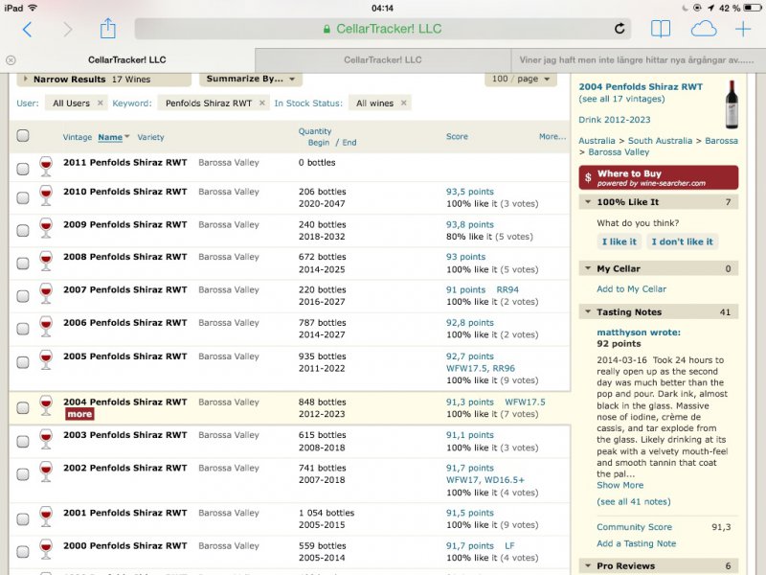Check the 2010 Penfolds Shiraz RWT box
The width and height of the screenshot is (766, 575).
[x=23, y=197]
